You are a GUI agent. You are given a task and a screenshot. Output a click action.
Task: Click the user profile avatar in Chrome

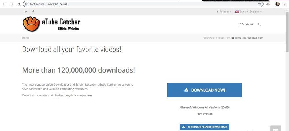click(278, 4)
